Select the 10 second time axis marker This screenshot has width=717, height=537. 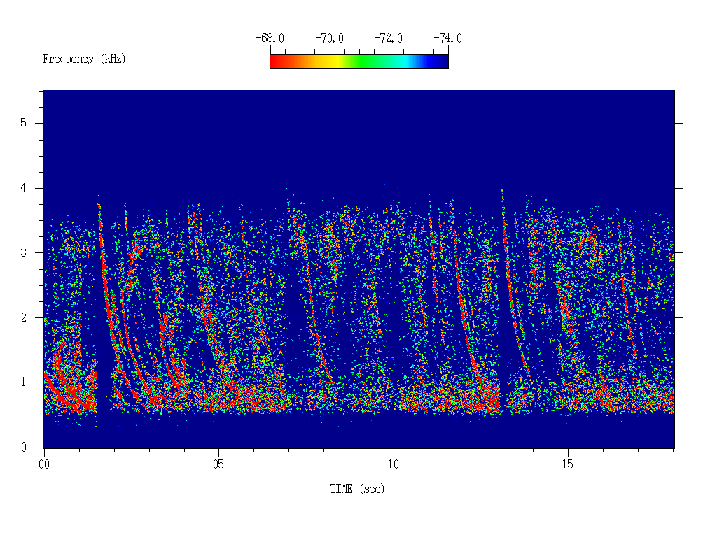click(x=393, y=464)
